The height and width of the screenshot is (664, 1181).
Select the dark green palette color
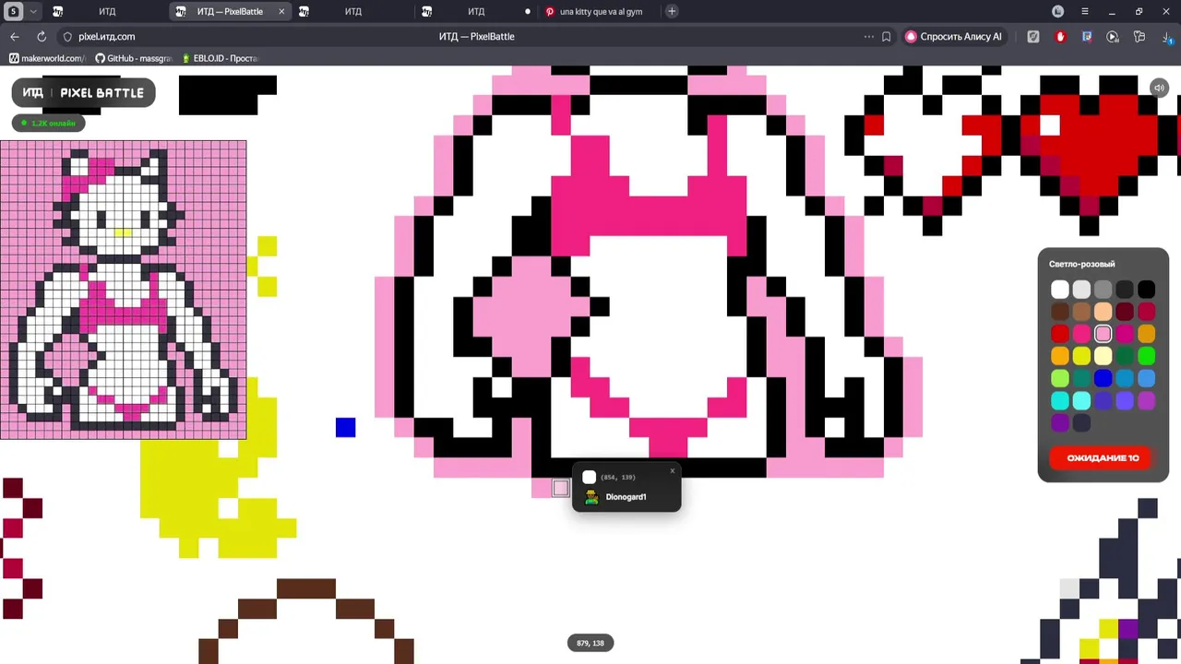click(1125, 356)
